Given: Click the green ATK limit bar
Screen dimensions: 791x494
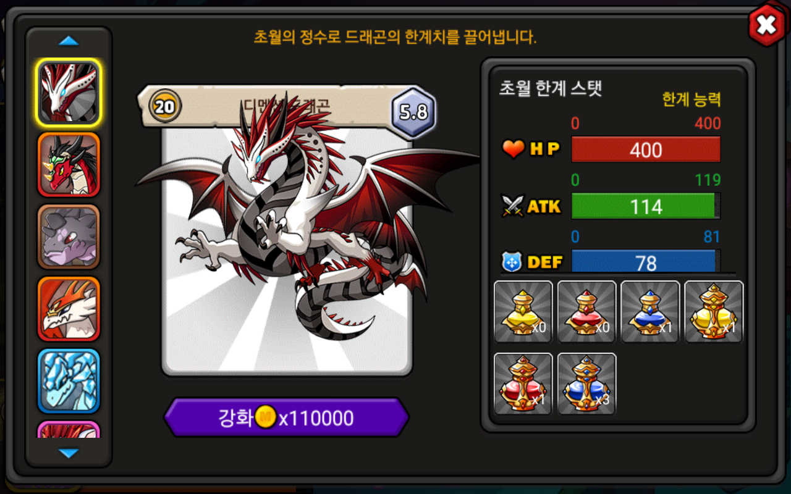Looking at the screenshot, I should tap(646, 206).
